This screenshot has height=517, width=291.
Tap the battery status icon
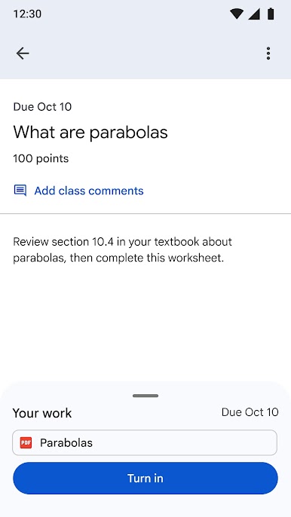(x=271, y=14)
